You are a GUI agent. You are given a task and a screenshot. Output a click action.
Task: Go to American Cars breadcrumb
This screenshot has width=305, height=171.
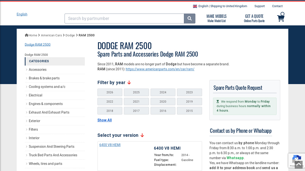(51, 35)
